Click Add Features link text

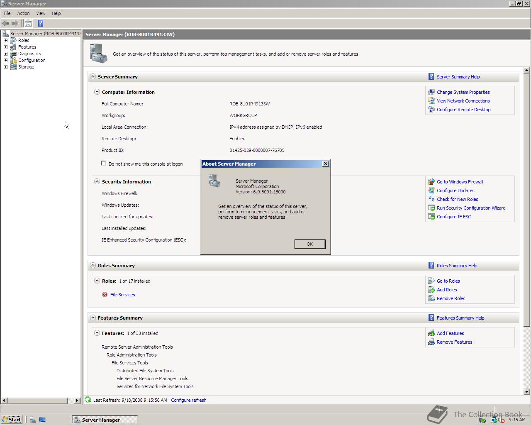coord(450,333)
